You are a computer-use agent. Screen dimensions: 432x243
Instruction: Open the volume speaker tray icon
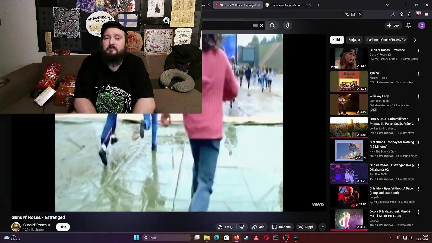click(410, 238)
